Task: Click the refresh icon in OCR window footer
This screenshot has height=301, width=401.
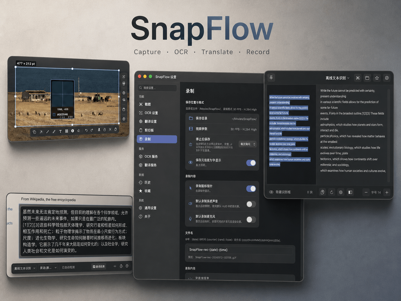Action: point(331,192)
